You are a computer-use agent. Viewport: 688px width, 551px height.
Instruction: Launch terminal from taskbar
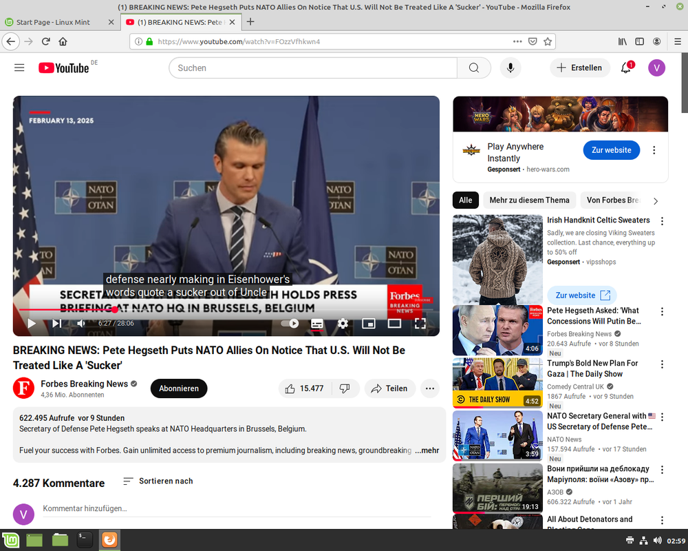[85, 540]
